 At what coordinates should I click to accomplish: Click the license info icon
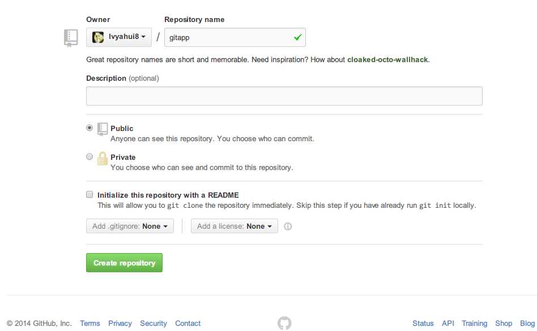(x=288, y=226)
